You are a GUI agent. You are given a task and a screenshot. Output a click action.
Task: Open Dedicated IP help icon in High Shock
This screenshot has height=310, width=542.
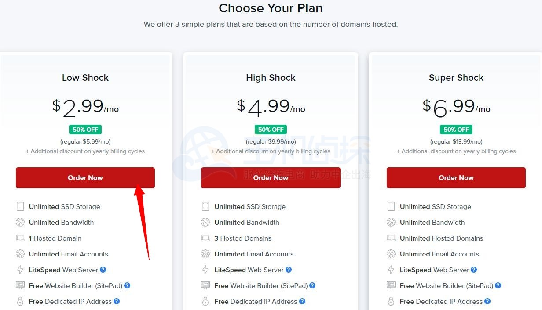pyautogui.click(x=302, y=301)
